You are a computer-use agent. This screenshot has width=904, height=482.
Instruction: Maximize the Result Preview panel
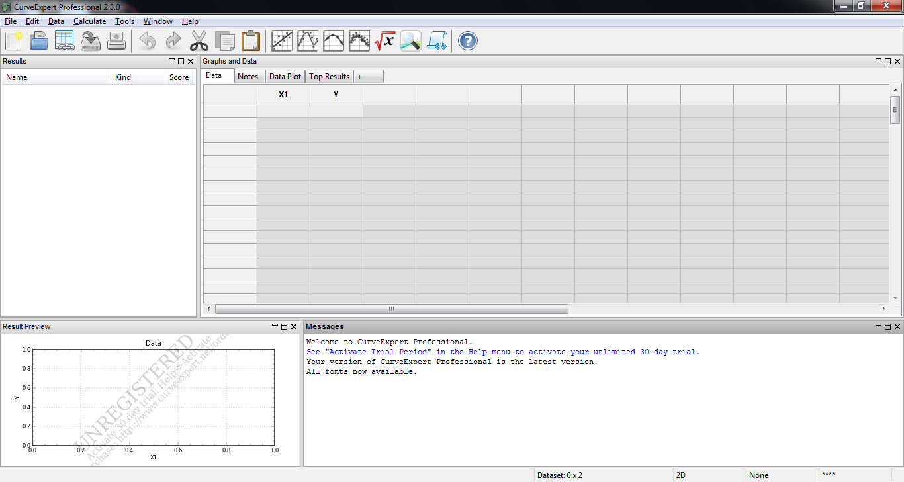pos(285,326)
